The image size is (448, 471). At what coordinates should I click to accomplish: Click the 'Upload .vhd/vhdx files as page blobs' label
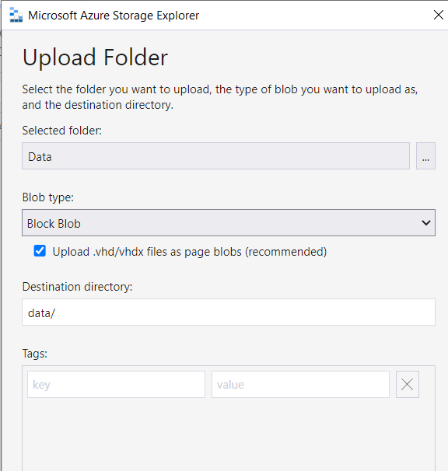tap(190, 252)
